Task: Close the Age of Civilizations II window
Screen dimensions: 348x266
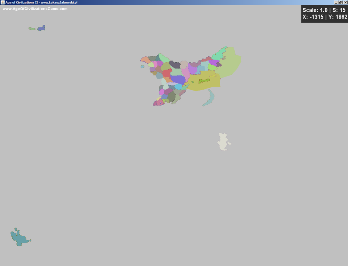Action: [345, 2]
